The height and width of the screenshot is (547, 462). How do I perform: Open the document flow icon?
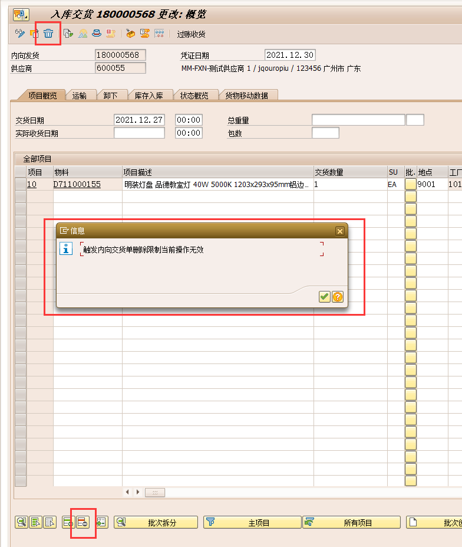point(68,34)
